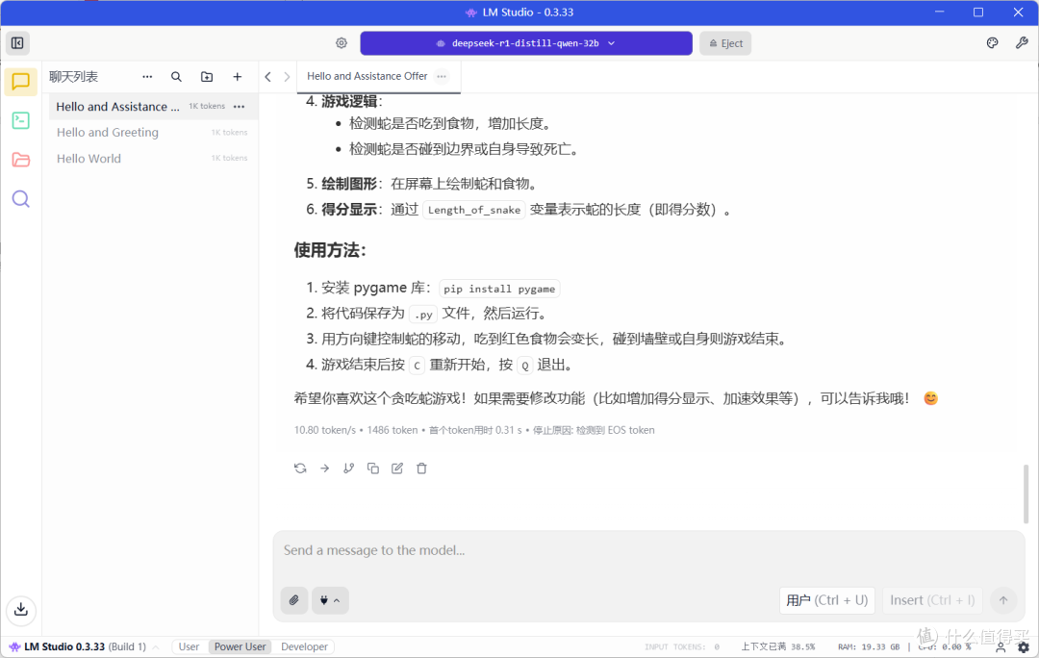
Task: Select the Hello and Assistance chat
Action: (x=152, y=107)
